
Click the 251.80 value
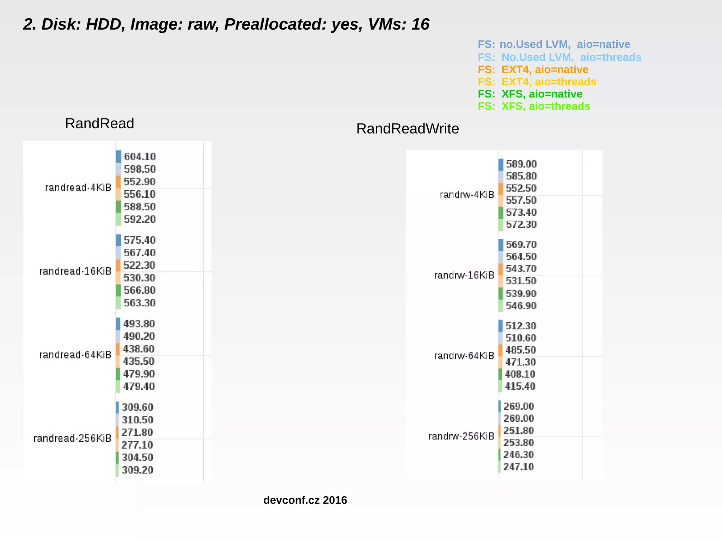(x=519, y=430)
